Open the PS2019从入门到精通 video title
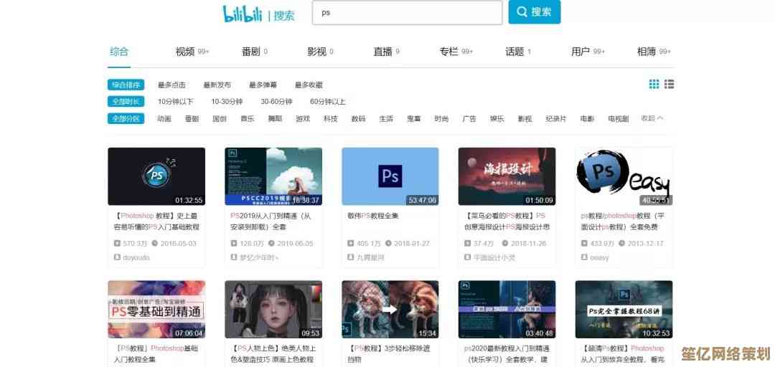Image resolution: width=775 pixels, height=367 pixels. coord(271,216)
